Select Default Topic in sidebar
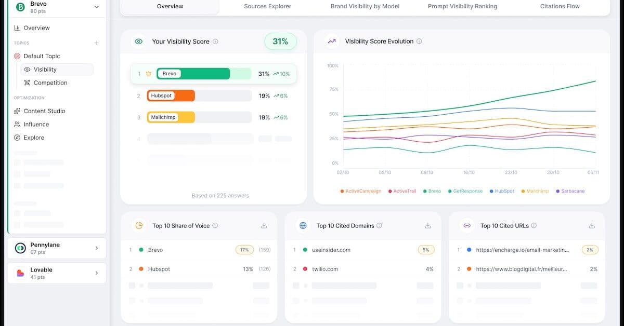Image resolution: width=624 pixels, height=326 pixels. click(42, 56)
